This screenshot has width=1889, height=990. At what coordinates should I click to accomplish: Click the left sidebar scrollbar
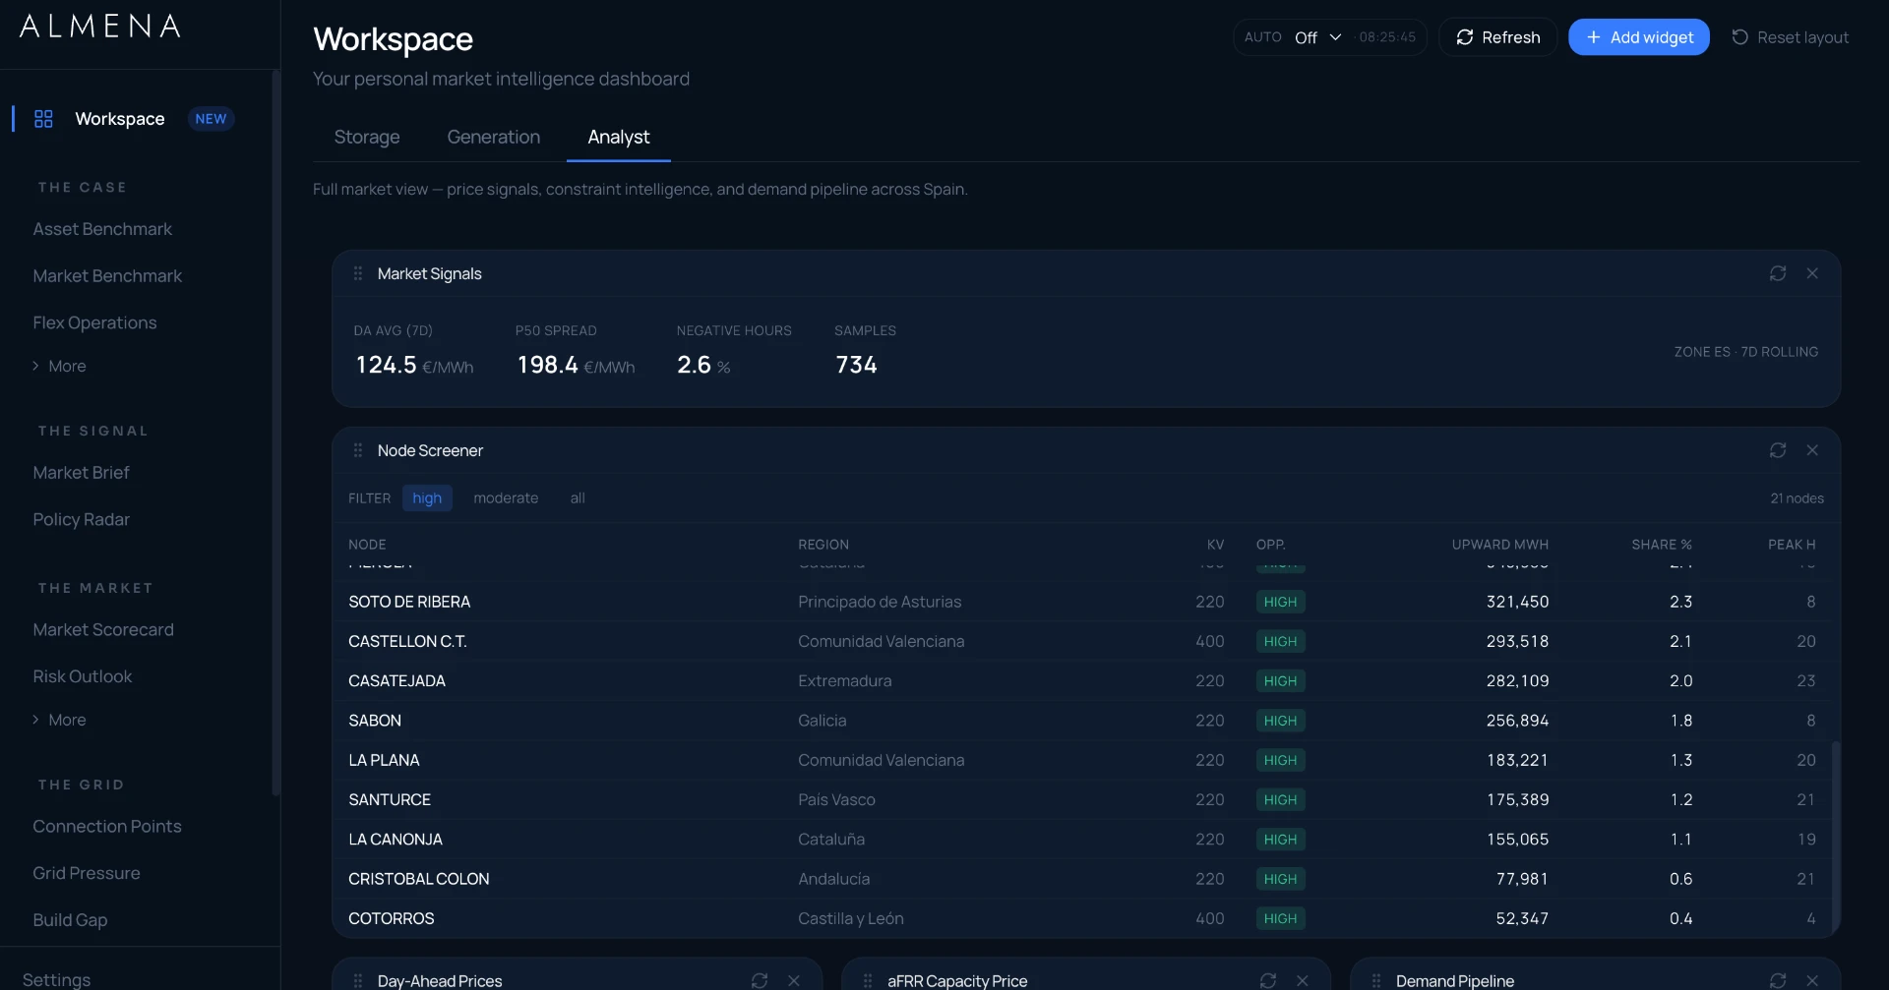[276, 433]
